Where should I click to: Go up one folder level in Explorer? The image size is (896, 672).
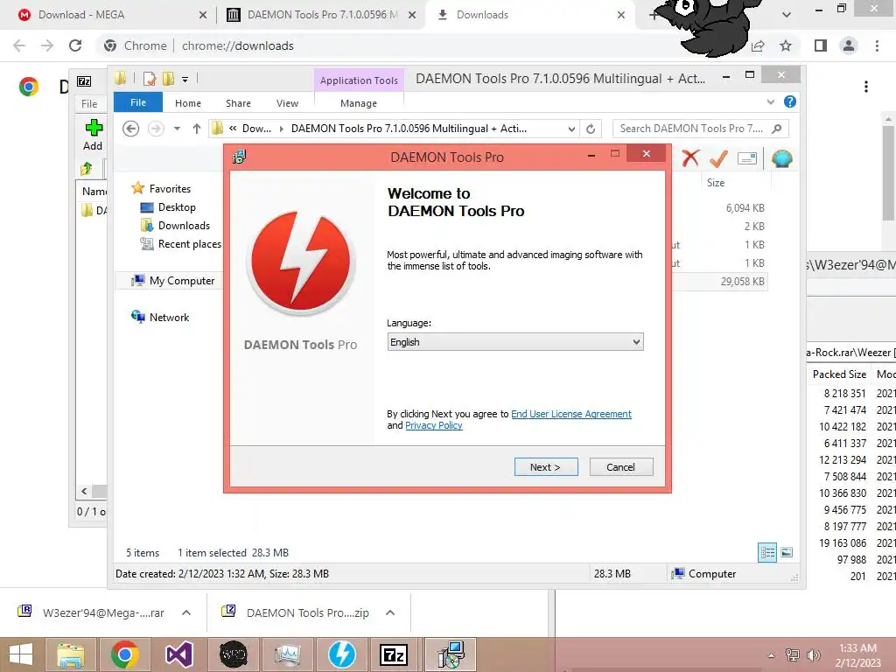click(x=197, y=129)
